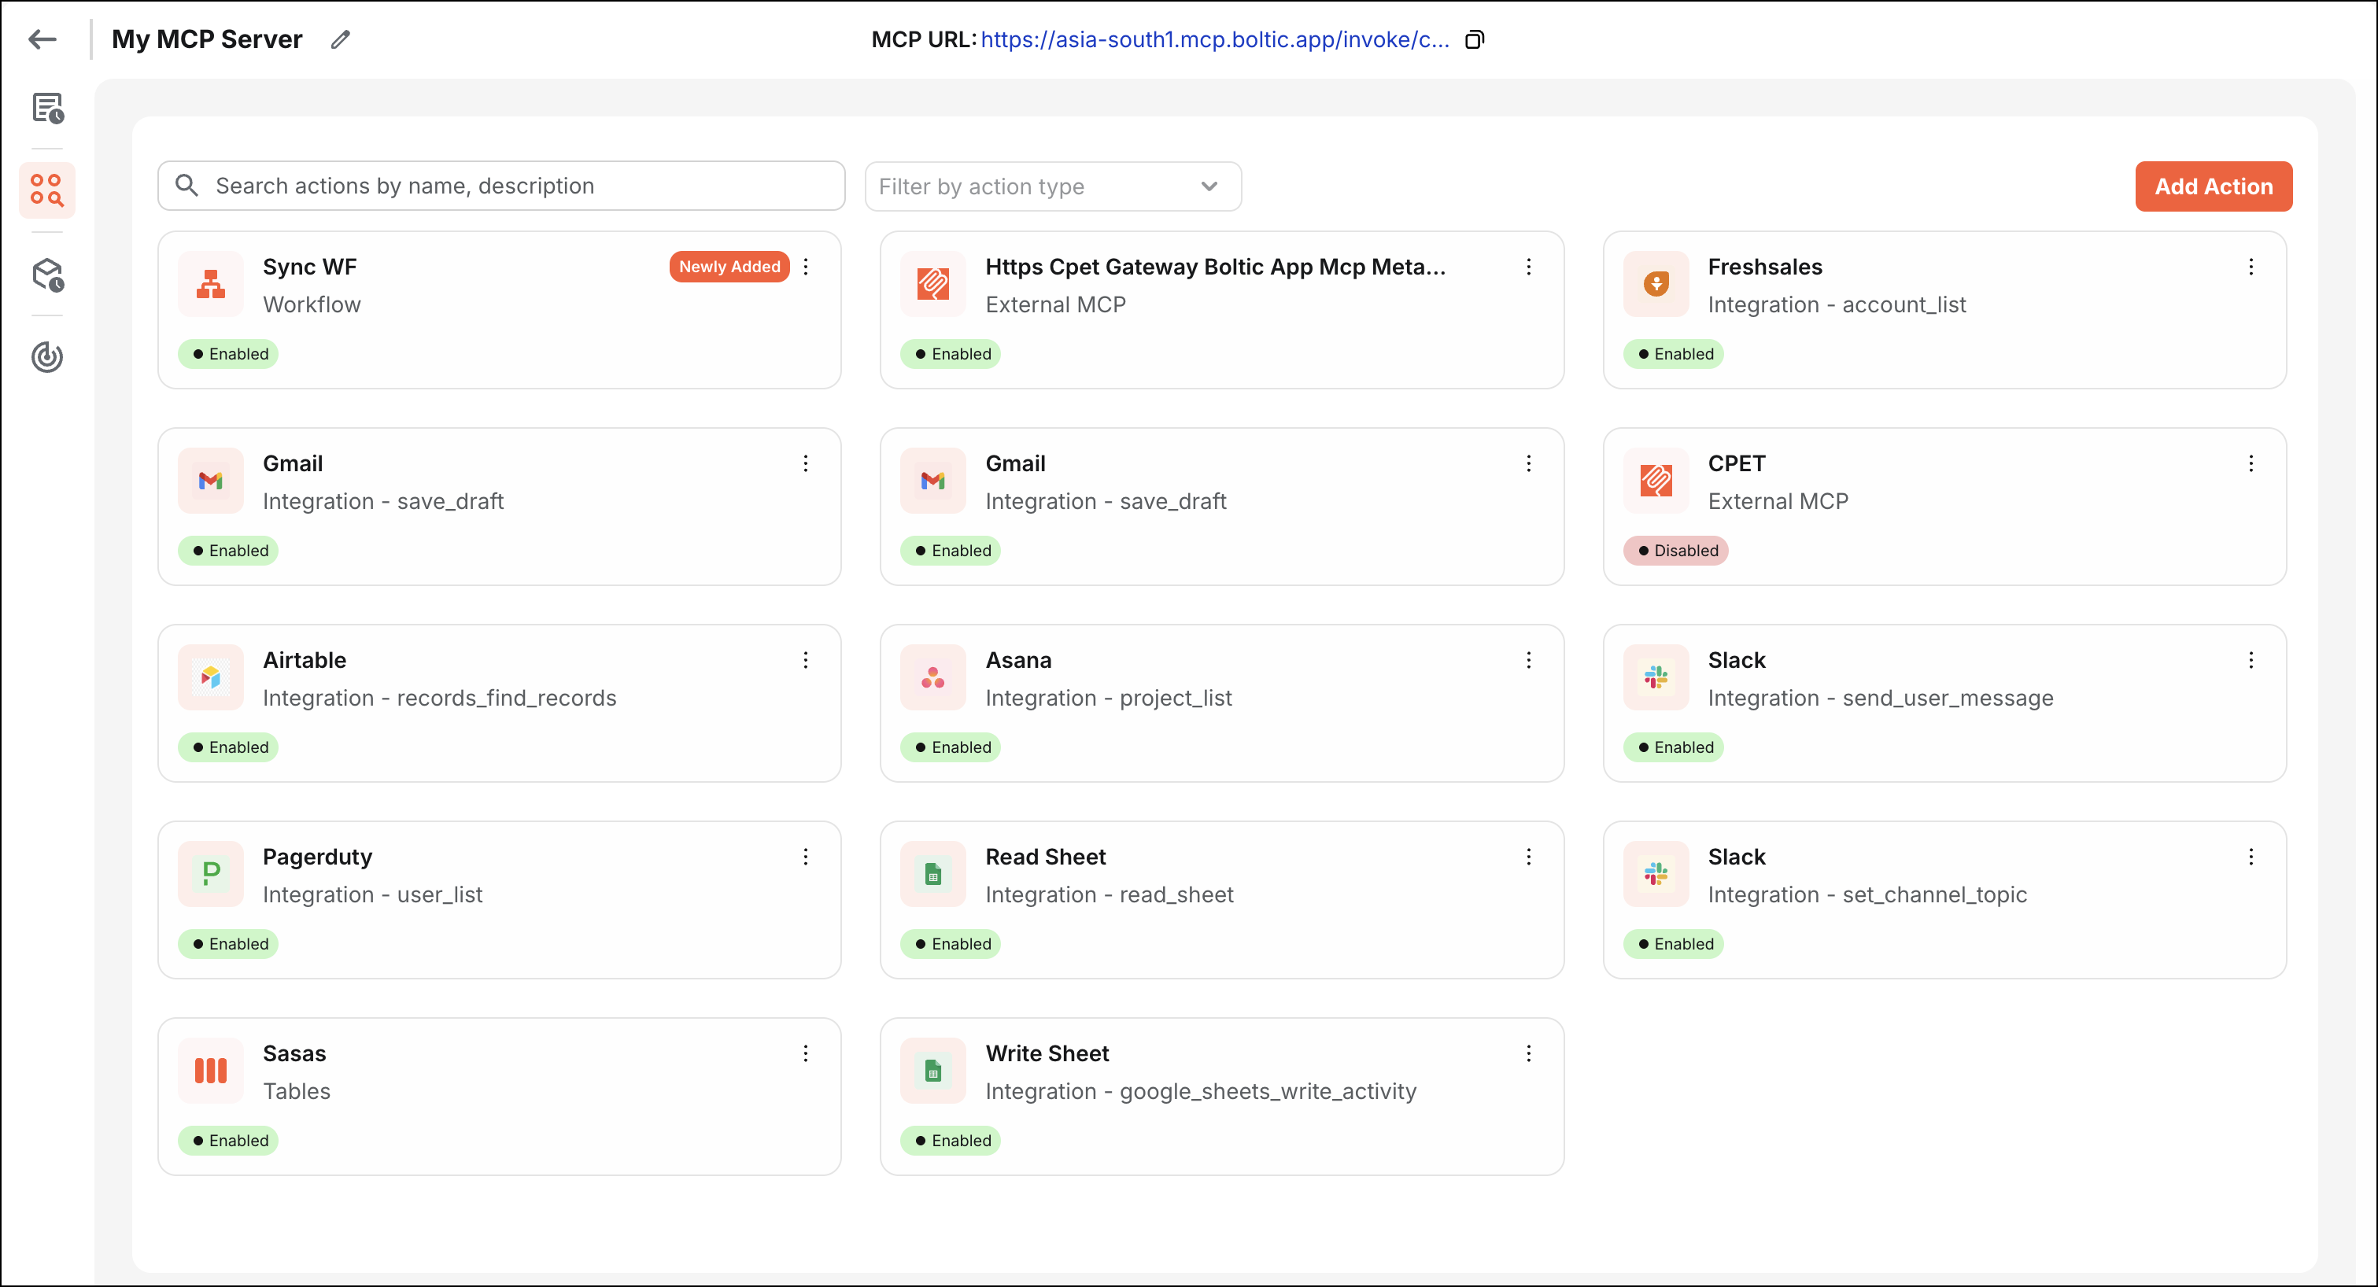Select the Pagerduty card title

(318, 857)
